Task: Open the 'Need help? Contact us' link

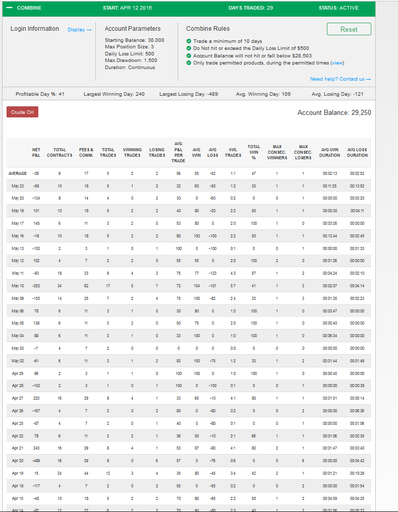Action: tap(340, 79)
